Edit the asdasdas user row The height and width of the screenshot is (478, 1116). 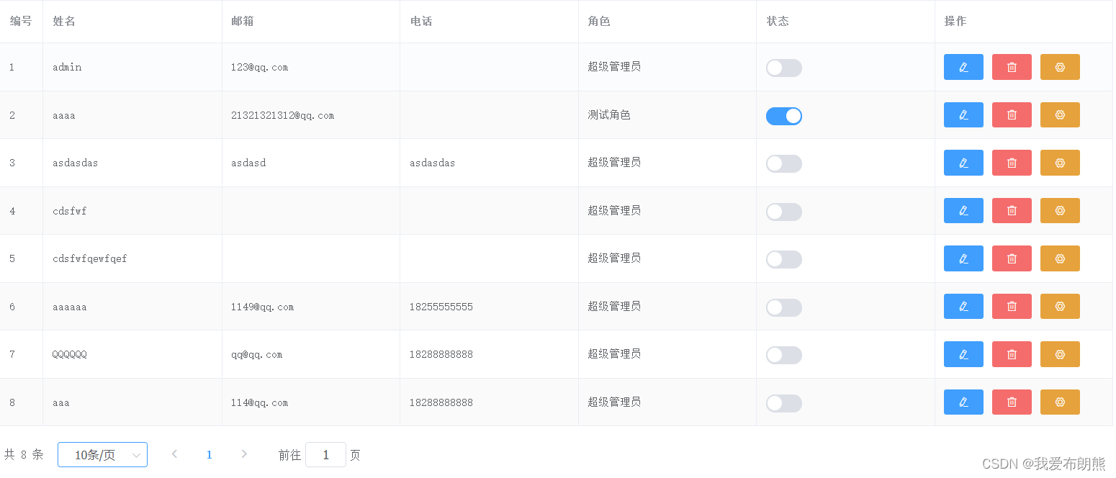click(963, 163)
